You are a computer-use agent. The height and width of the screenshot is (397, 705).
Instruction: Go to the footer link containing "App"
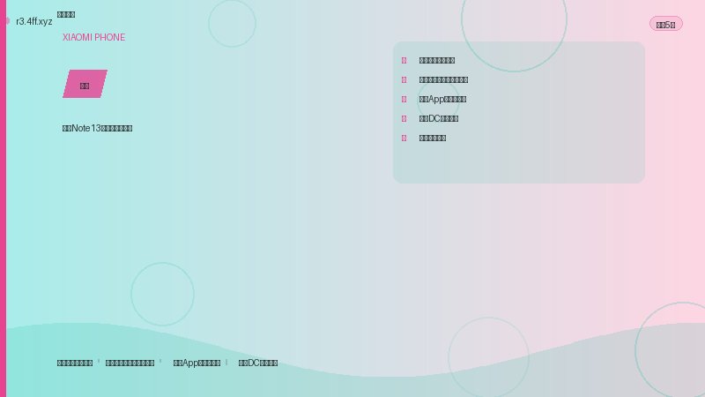[197, 363]
